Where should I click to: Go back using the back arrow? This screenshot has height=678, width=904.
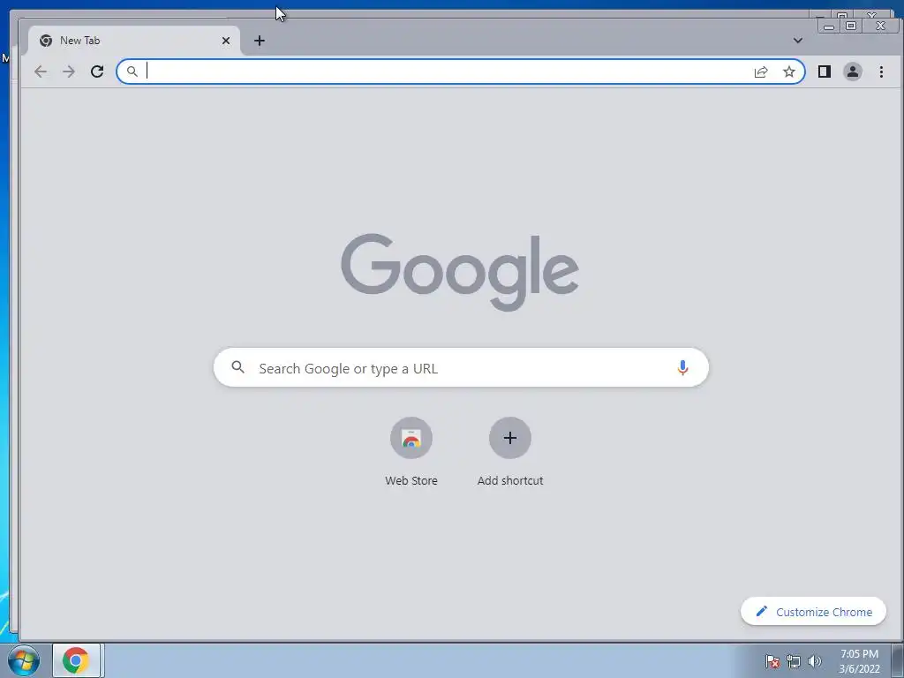click(x=41, y=72)
